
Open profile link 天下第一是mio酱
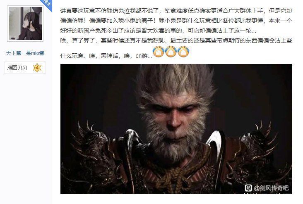25,53
